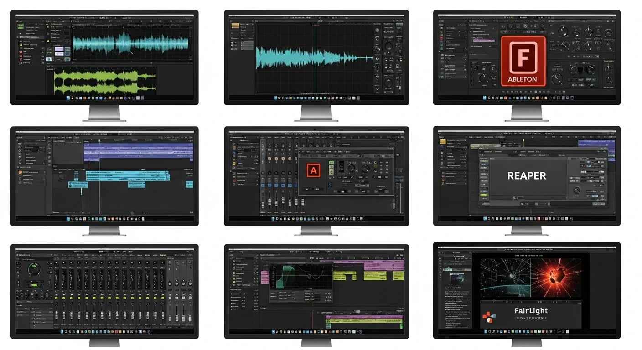Click the FairLight title text

(x=531, y=311)
